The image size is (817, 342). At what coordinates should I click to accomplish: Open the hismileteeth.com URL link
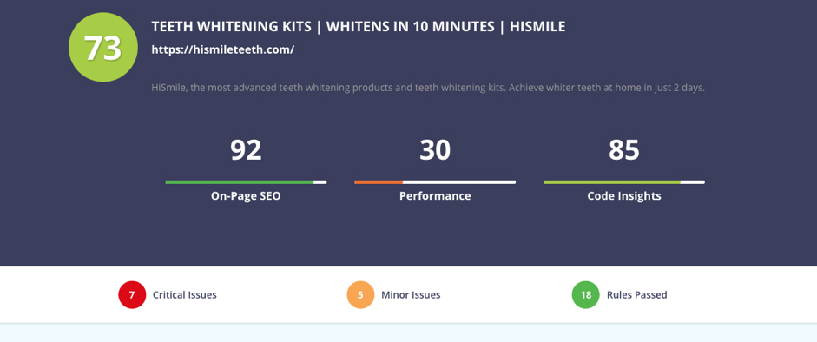(x=223, y=50)
